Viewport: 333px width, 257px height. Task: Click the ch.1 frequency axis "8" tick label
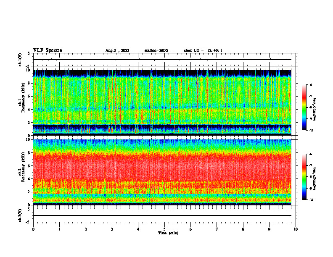click(29, 83)
